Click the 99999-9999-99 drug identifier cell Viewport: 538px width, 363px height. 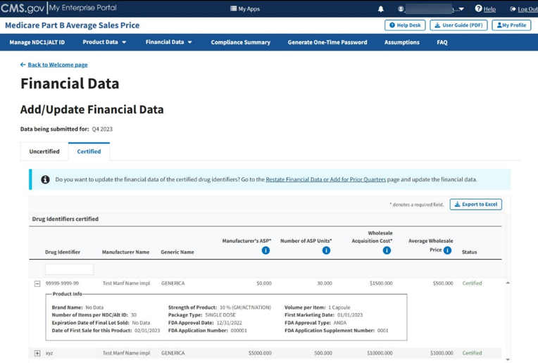pos(62,283)
